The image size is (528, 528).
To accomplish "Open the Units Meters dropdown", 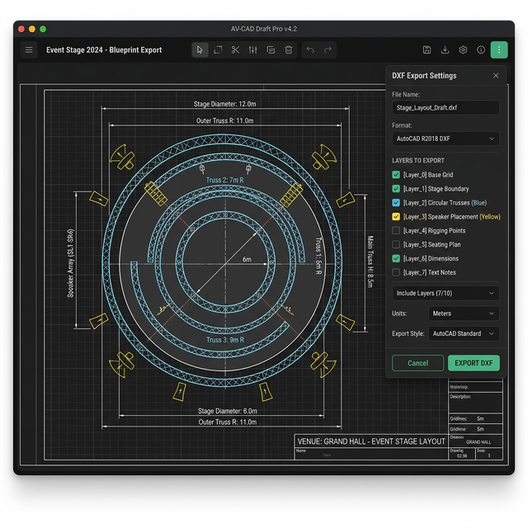I will [x=464, y=313].
